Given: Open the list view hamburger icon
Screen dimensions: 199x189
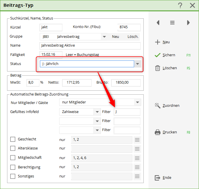Looking at the screenshot, I should click(x=172, y=23).
